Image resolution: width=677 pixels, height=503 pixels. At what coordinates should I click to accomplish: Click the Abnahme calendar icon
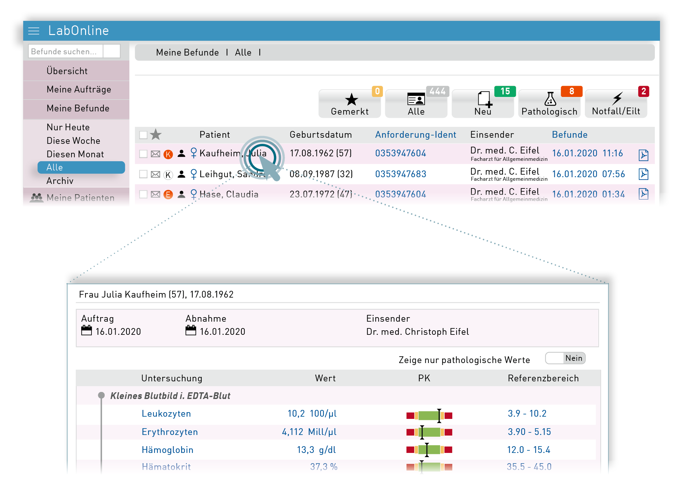pos(191,330)
